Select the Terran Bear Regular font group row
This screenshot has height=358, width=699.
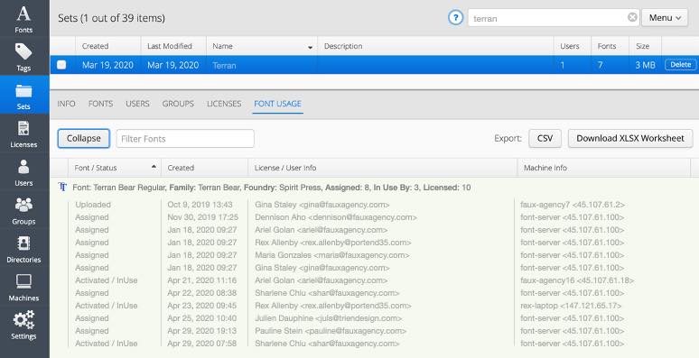(x=272, y=188)
